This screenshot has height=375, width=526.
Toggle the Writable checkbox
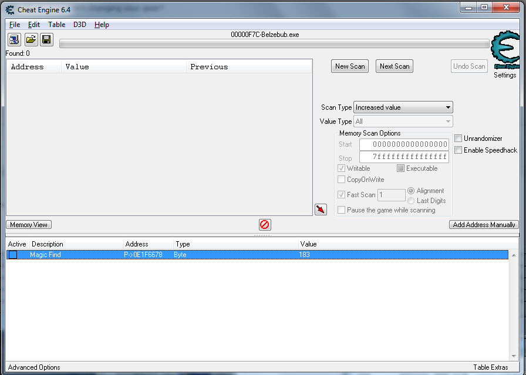pos(341,168)
